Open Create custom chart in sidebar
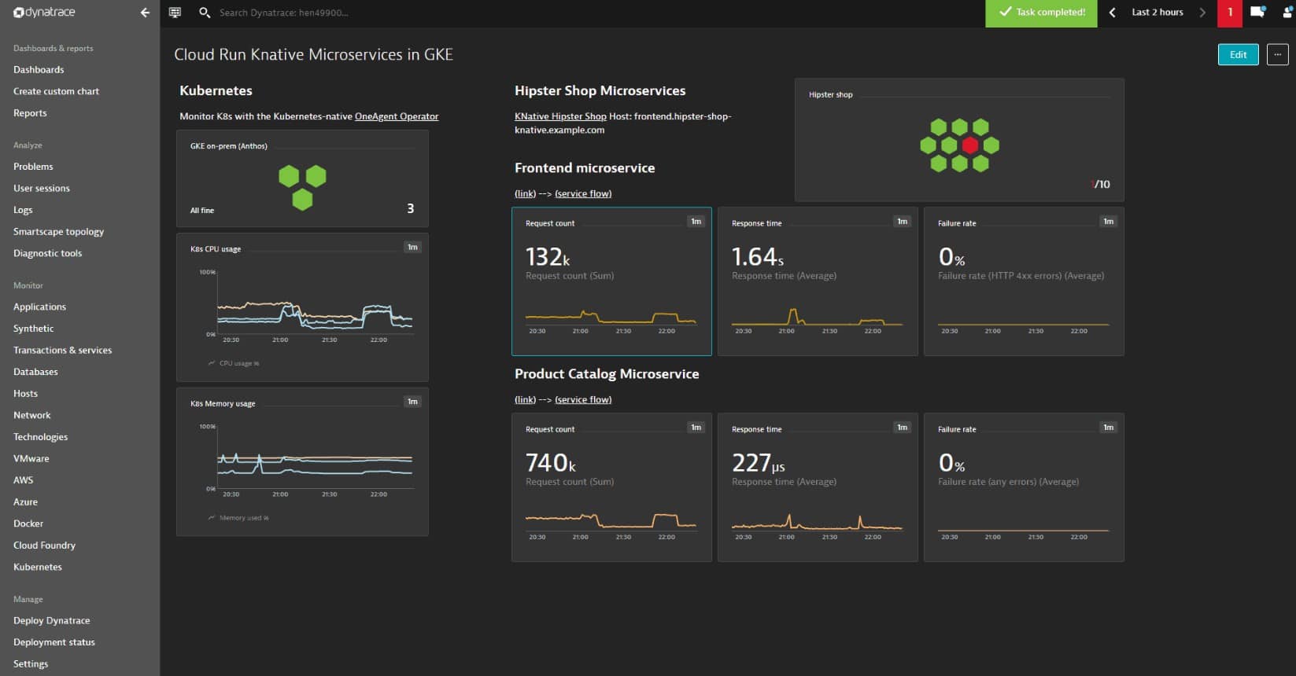 (x=56, y=91)
